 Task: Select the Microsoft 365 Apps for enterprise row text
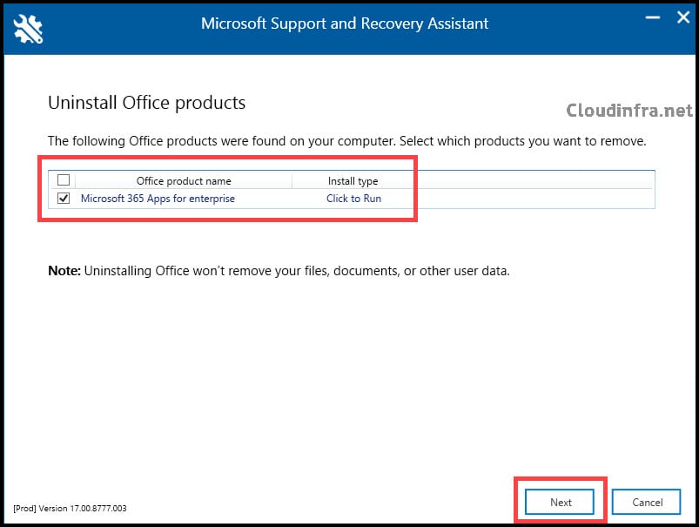point(158,199)
